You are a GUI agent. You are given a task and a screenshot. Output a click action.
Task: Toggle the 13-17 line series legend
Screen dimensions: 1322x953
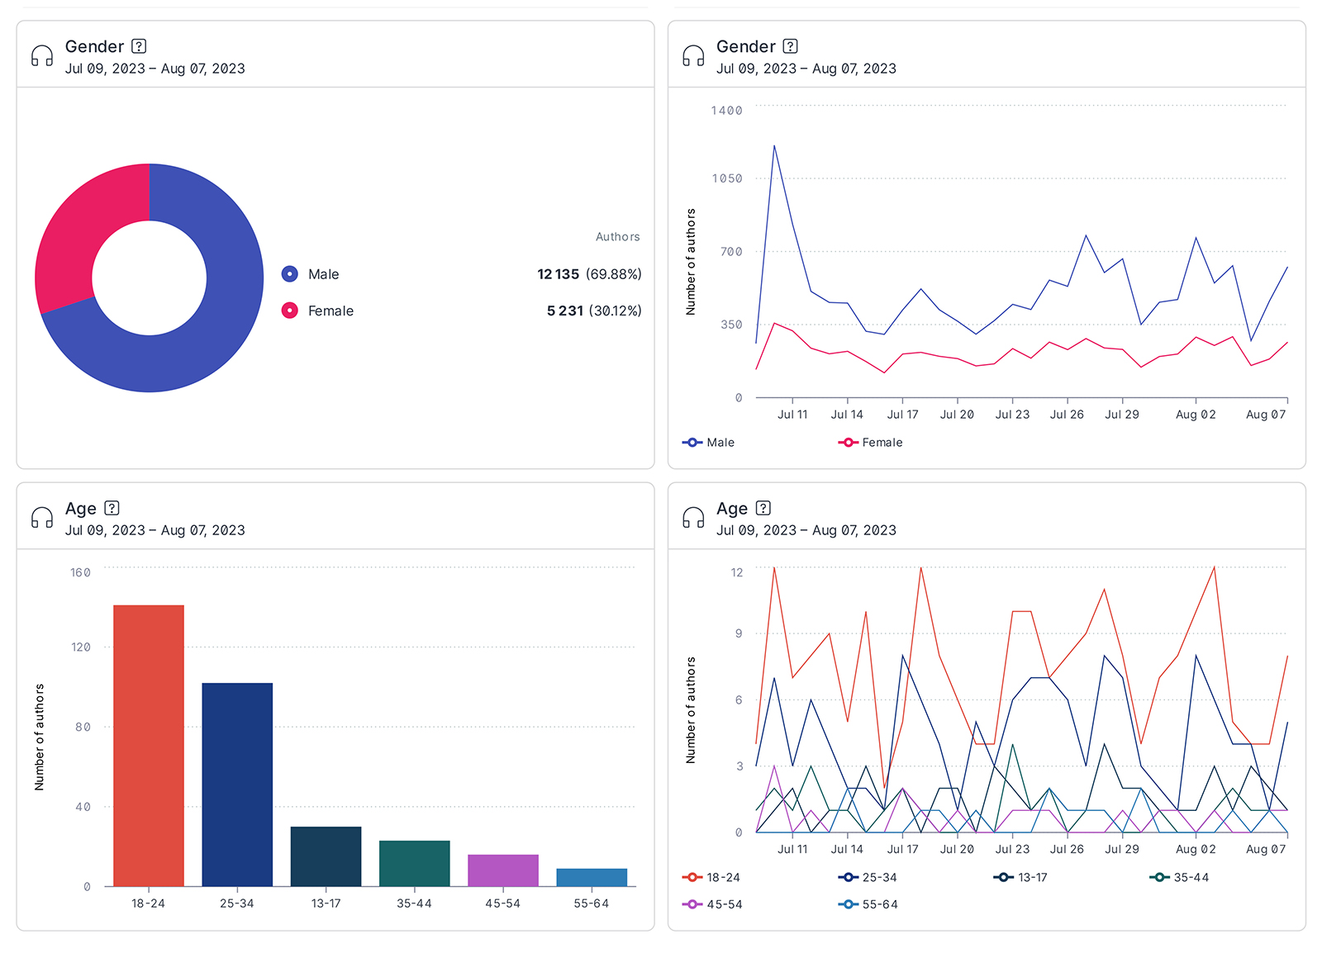pos(1020,877)
